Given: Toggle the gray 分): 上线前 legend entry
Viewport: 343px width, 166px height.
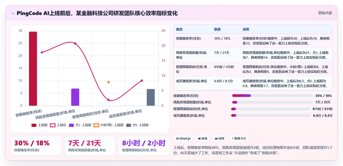Looking at the screenshot, I should click(137, 125).
